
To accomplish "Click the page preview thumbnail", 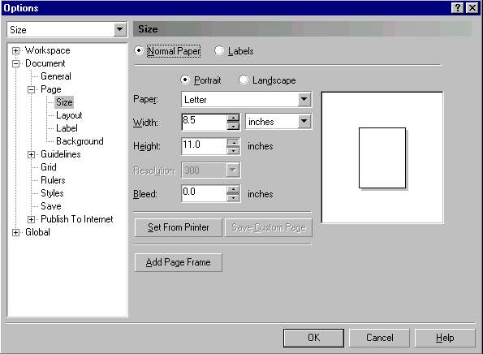I will [x=382, y=158].
